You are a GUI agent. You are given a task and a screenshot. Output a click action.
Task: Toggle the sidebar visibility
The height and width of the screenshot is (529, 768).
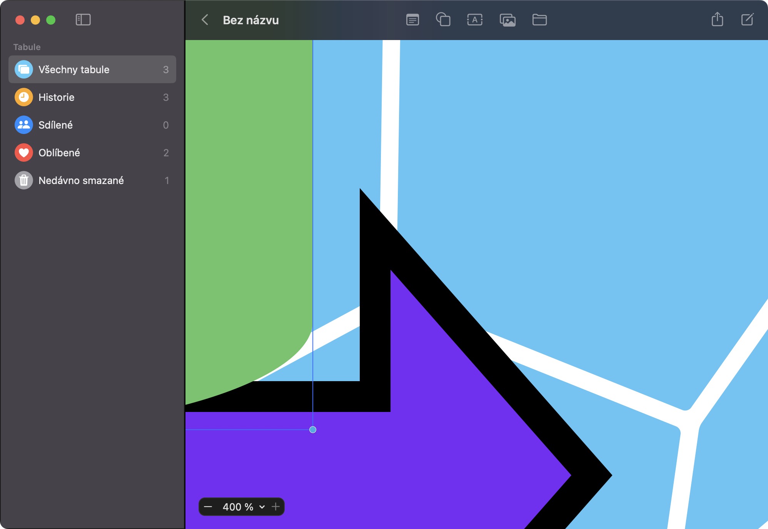tap(83, 20)
